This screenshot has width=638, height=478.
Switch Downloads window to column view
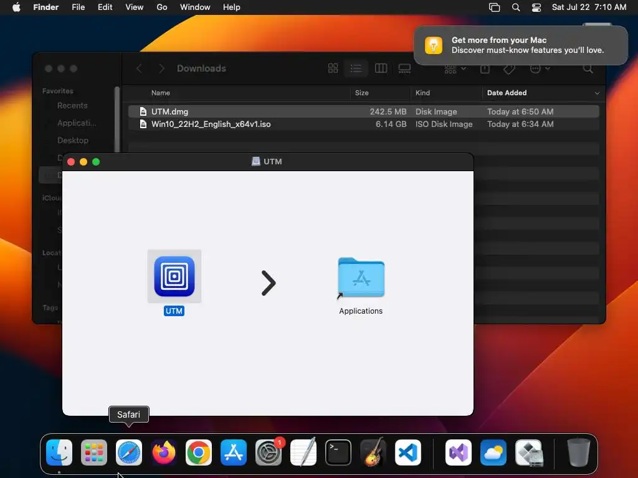pos(381,68)
